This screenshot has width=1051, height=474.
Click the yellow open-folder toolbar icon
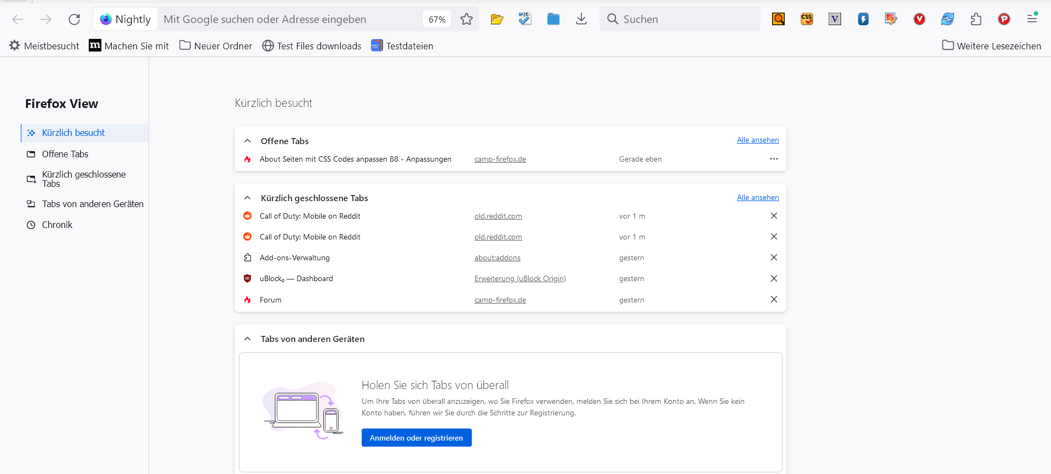click(497, 19)
